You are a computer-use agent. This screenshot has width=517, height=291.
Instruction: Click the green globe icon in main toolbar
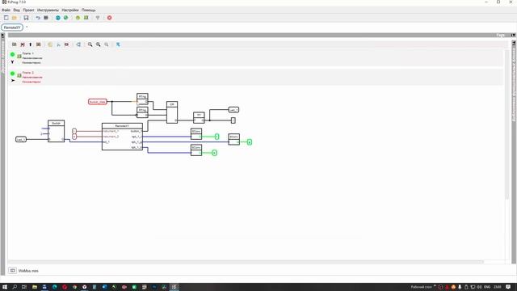tap(66, 18)
